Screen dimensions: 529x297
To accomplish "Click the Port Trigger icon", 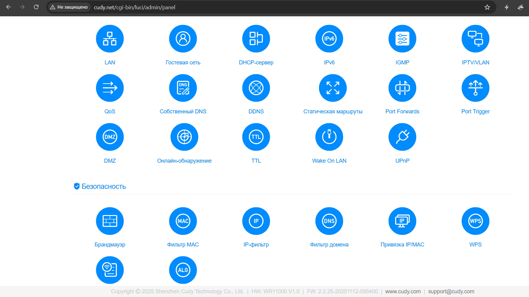I will 475,88.
